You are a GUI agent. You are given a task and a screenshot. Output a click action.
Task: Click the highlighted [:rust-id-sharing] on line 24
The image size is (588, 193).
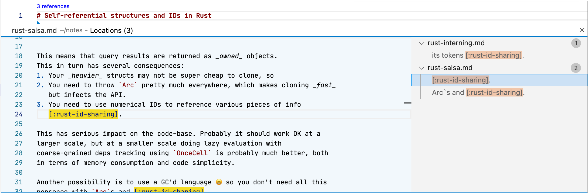[83, 114]
